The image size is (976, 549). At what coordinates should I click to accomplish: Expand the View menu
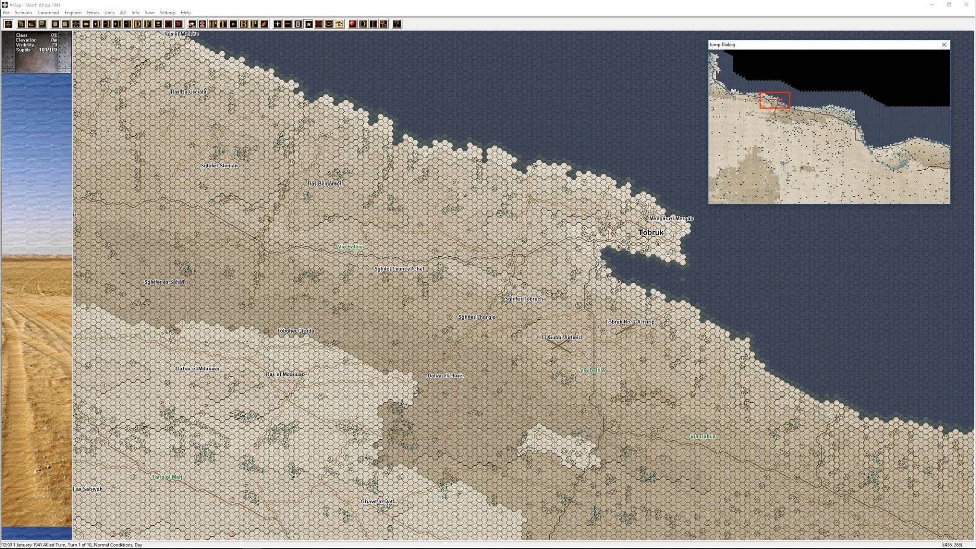[x=149, y=12]
